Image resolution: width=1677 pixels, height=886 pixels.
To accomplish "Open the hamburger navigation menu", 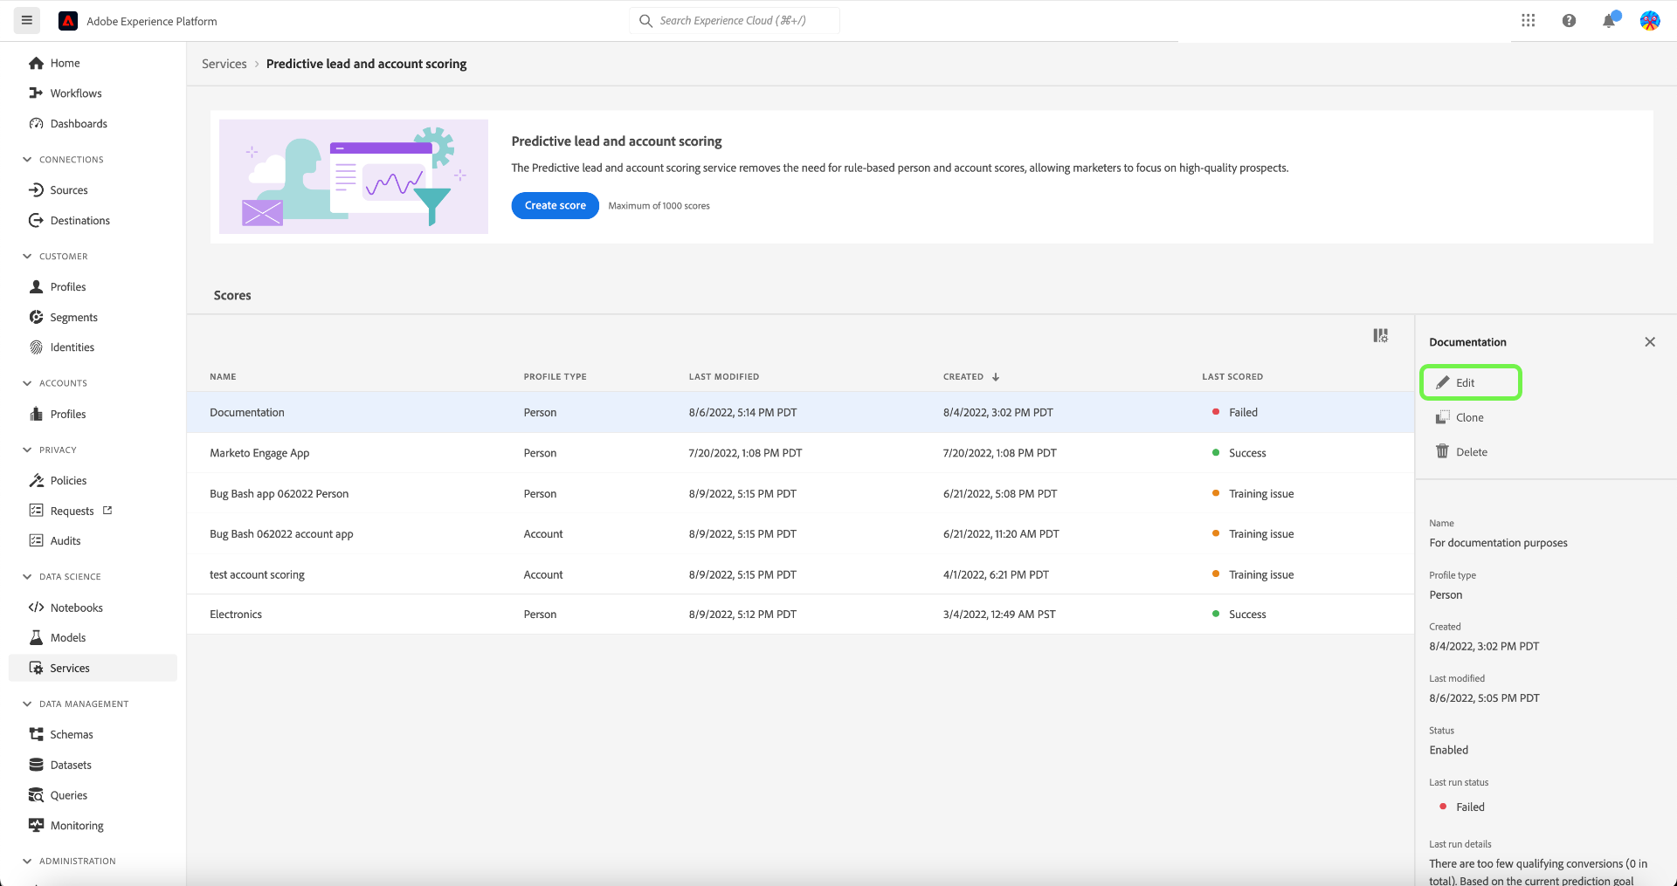I will coord(27,20).
